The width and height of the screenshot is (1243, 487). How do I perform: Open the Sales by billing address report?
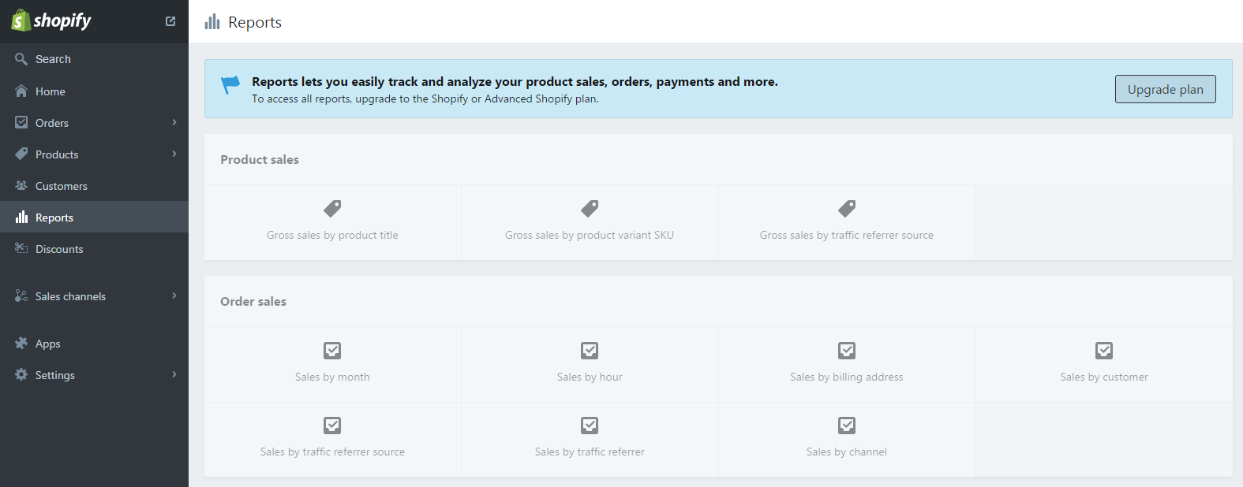pyautogui.click(x=846, y=363)
